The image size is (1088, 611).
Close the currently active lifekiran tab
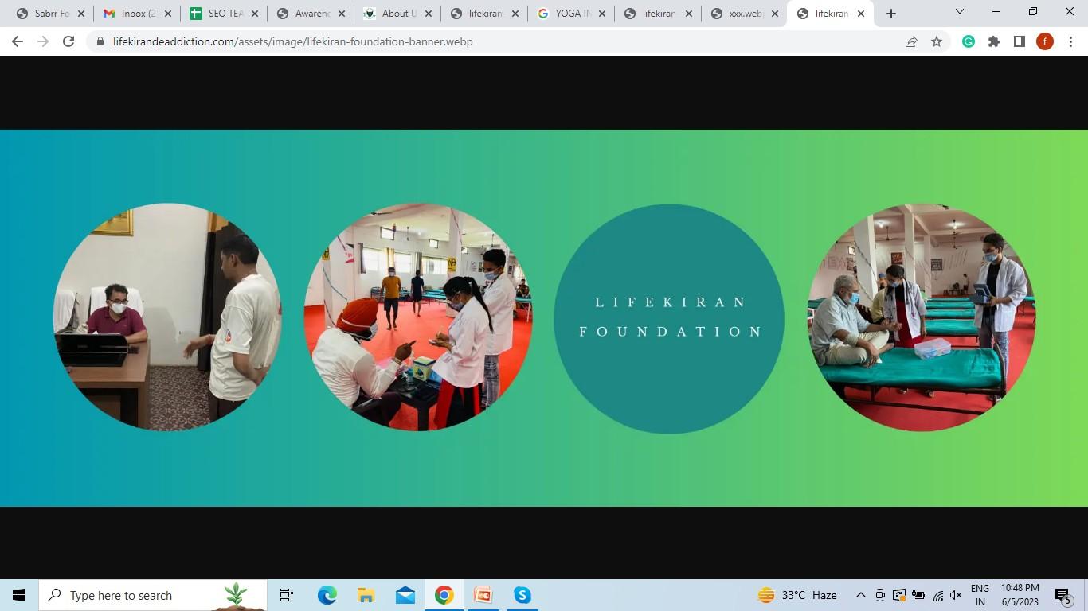(861, 14)
